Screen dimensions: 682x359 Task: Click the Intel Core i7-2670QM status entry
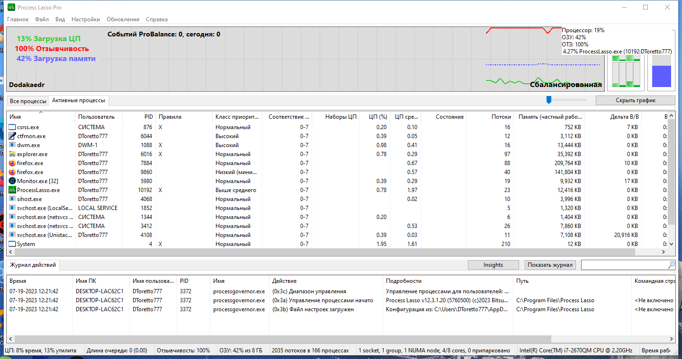pos(575,350)
